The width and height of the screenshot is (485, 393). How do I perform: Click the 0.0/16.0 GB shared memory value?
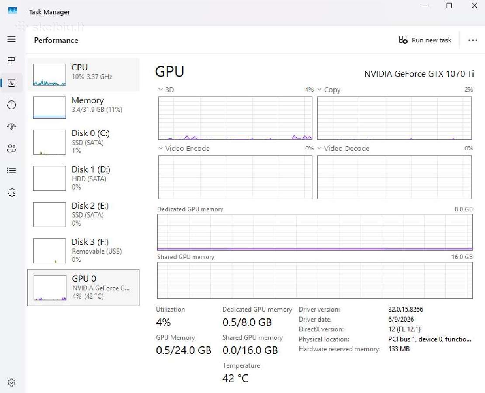250,350
